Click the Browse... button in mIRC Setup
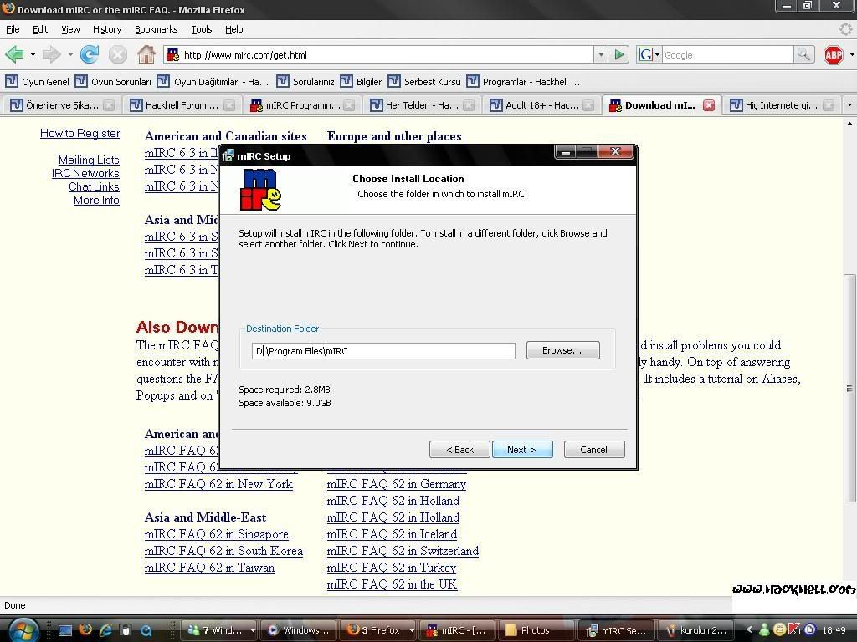 (562, 350)
